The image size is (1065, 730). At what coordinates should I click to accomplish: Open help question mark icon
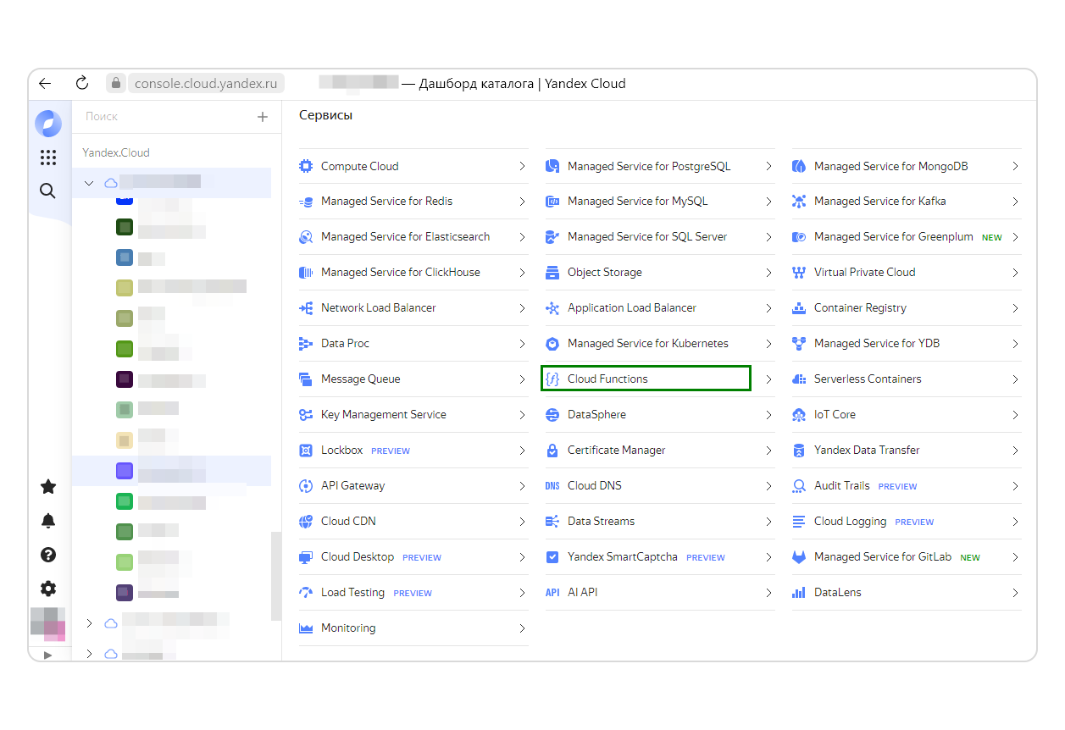48,555
